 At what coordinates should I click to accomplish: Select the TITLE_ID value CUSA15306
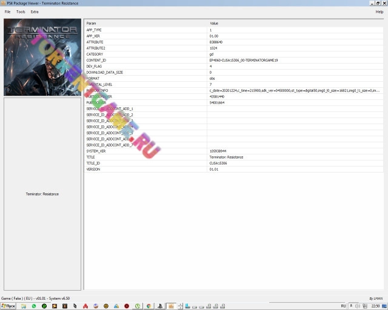[218, 163]
